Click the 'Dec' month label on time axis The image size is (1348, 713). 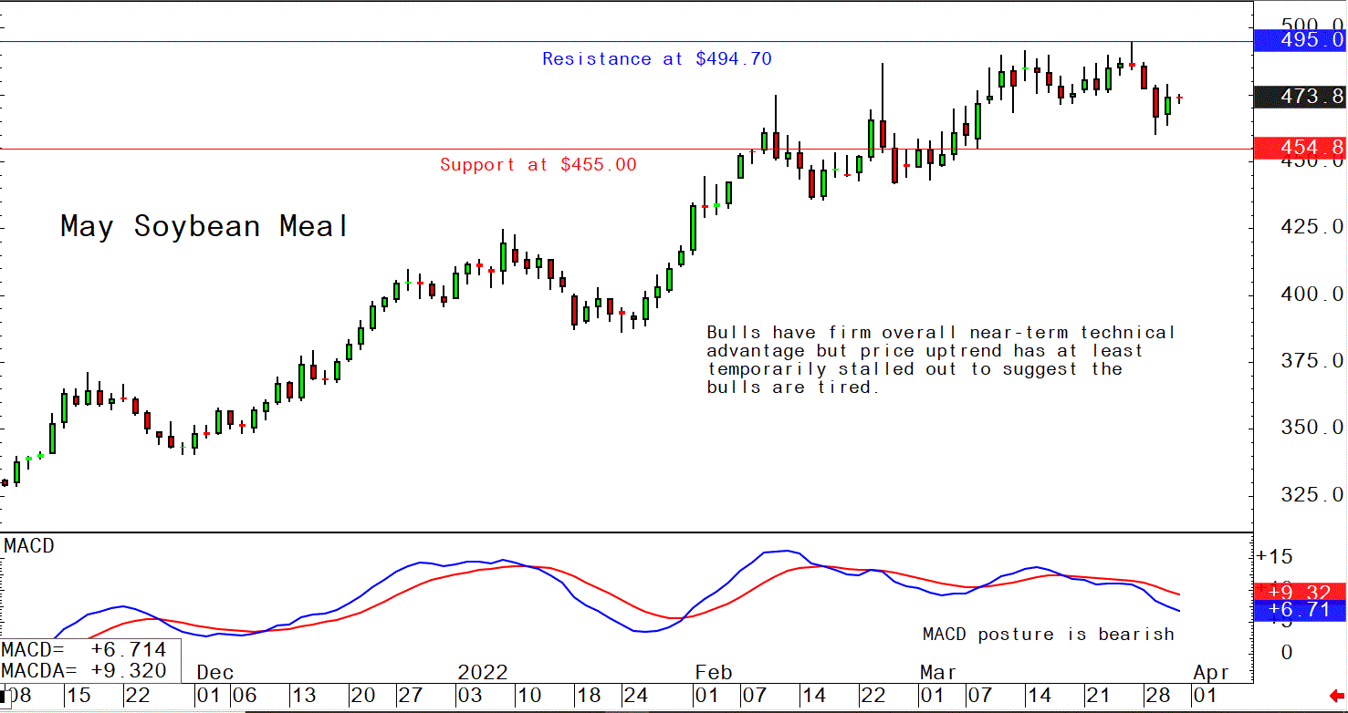215,673
